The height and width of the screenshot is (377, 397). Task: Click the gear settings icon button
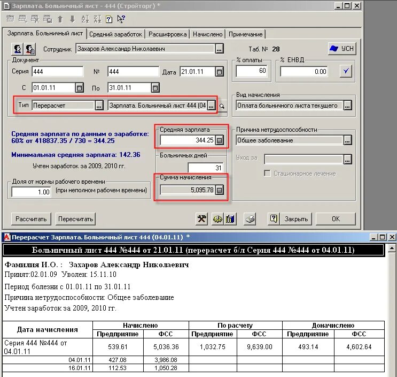tap(217, 219)
